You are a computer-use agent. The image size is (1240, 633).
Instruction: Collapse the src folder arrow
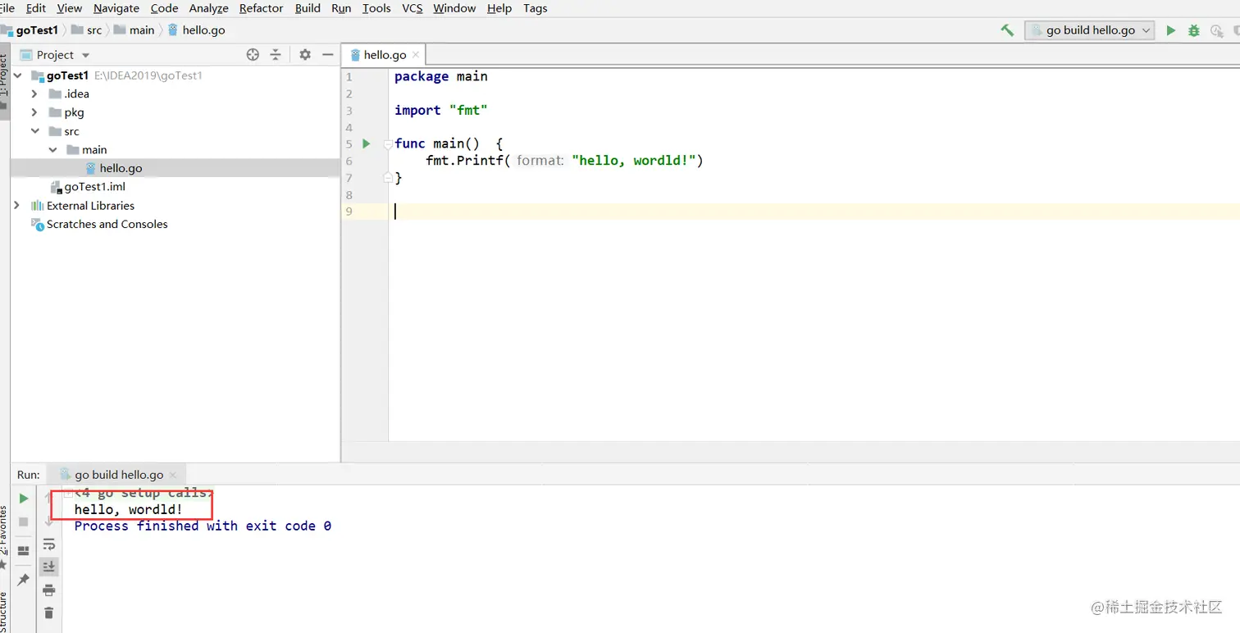34,131
